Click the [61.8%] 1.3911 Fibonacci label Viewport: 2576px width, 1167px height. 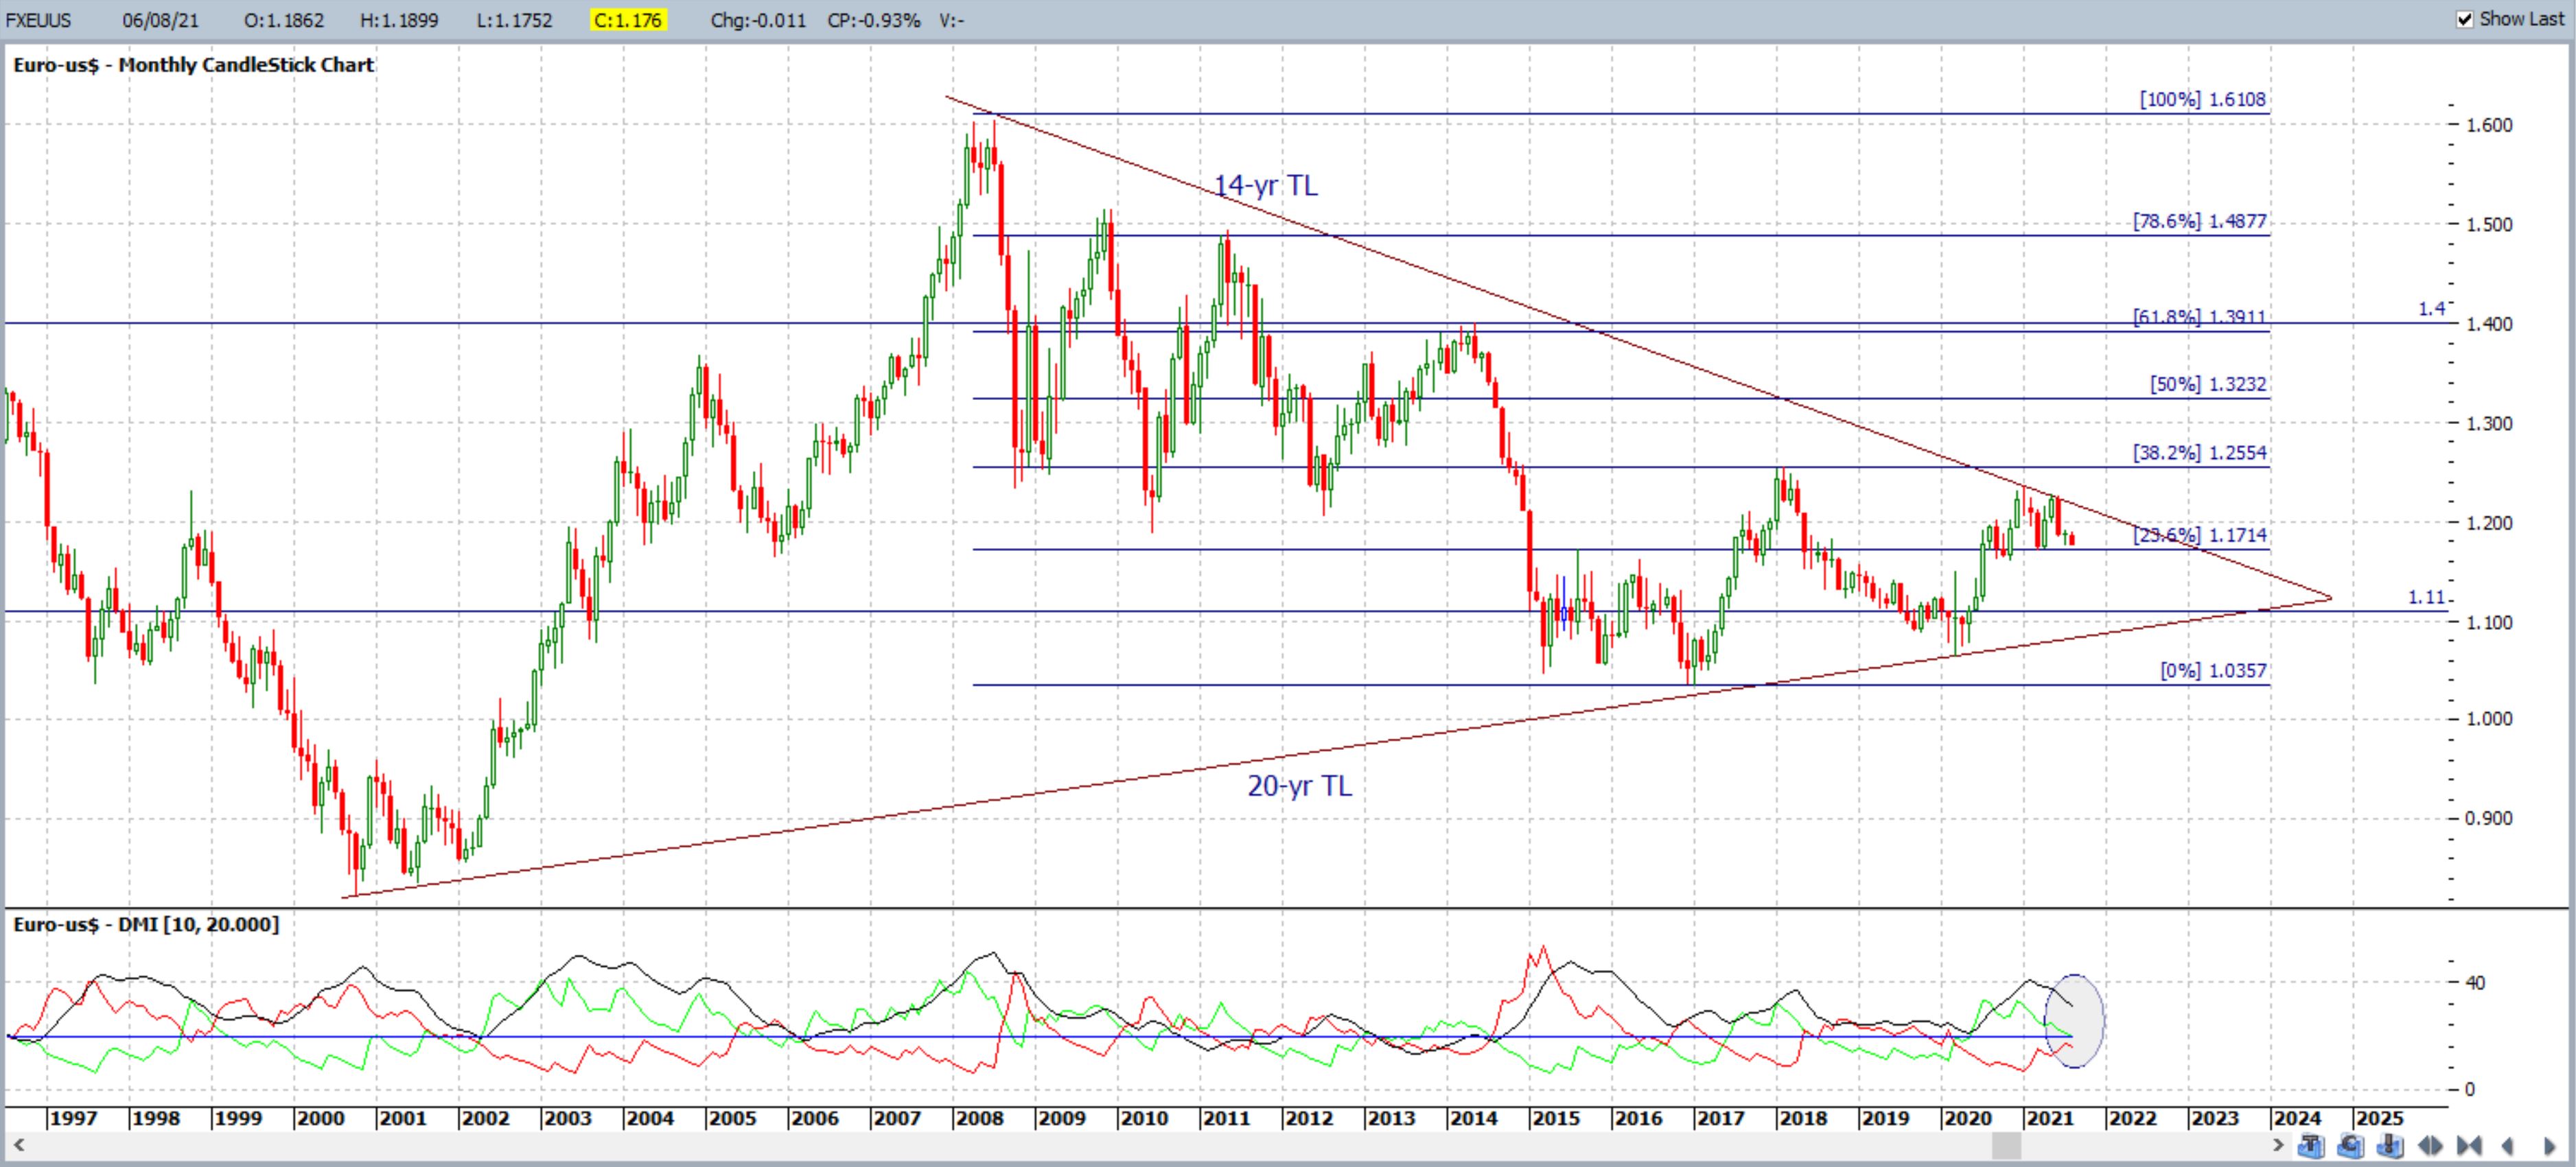pyautogui.click(x=2199, y=317)
